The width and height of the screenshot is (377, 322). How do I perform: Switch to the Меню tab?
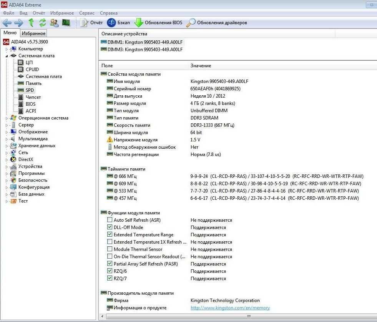10,33
